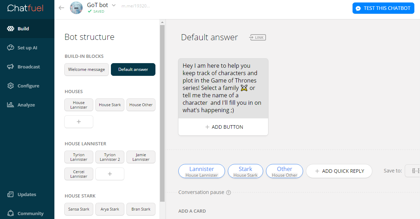Click the Default answer block title
The width and height of the screenshot is (420, 219).
point(209,37)
